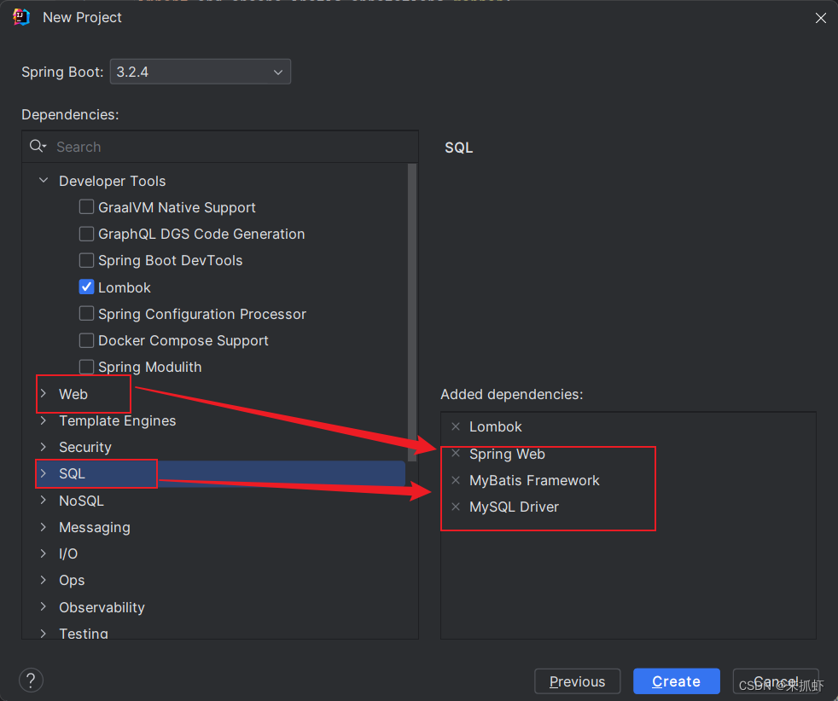Open the Spring Boot version dropdown
838x701 pixels.
(x=201, y=72)
